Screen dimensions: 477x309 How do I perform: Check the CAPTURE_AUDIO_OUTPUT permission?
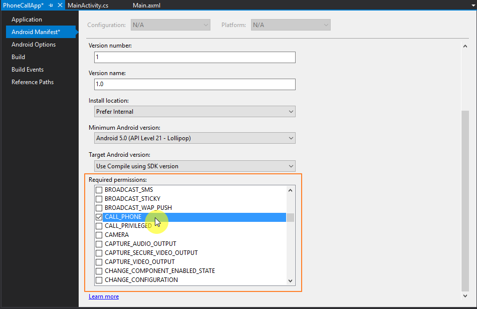point(99,244)
